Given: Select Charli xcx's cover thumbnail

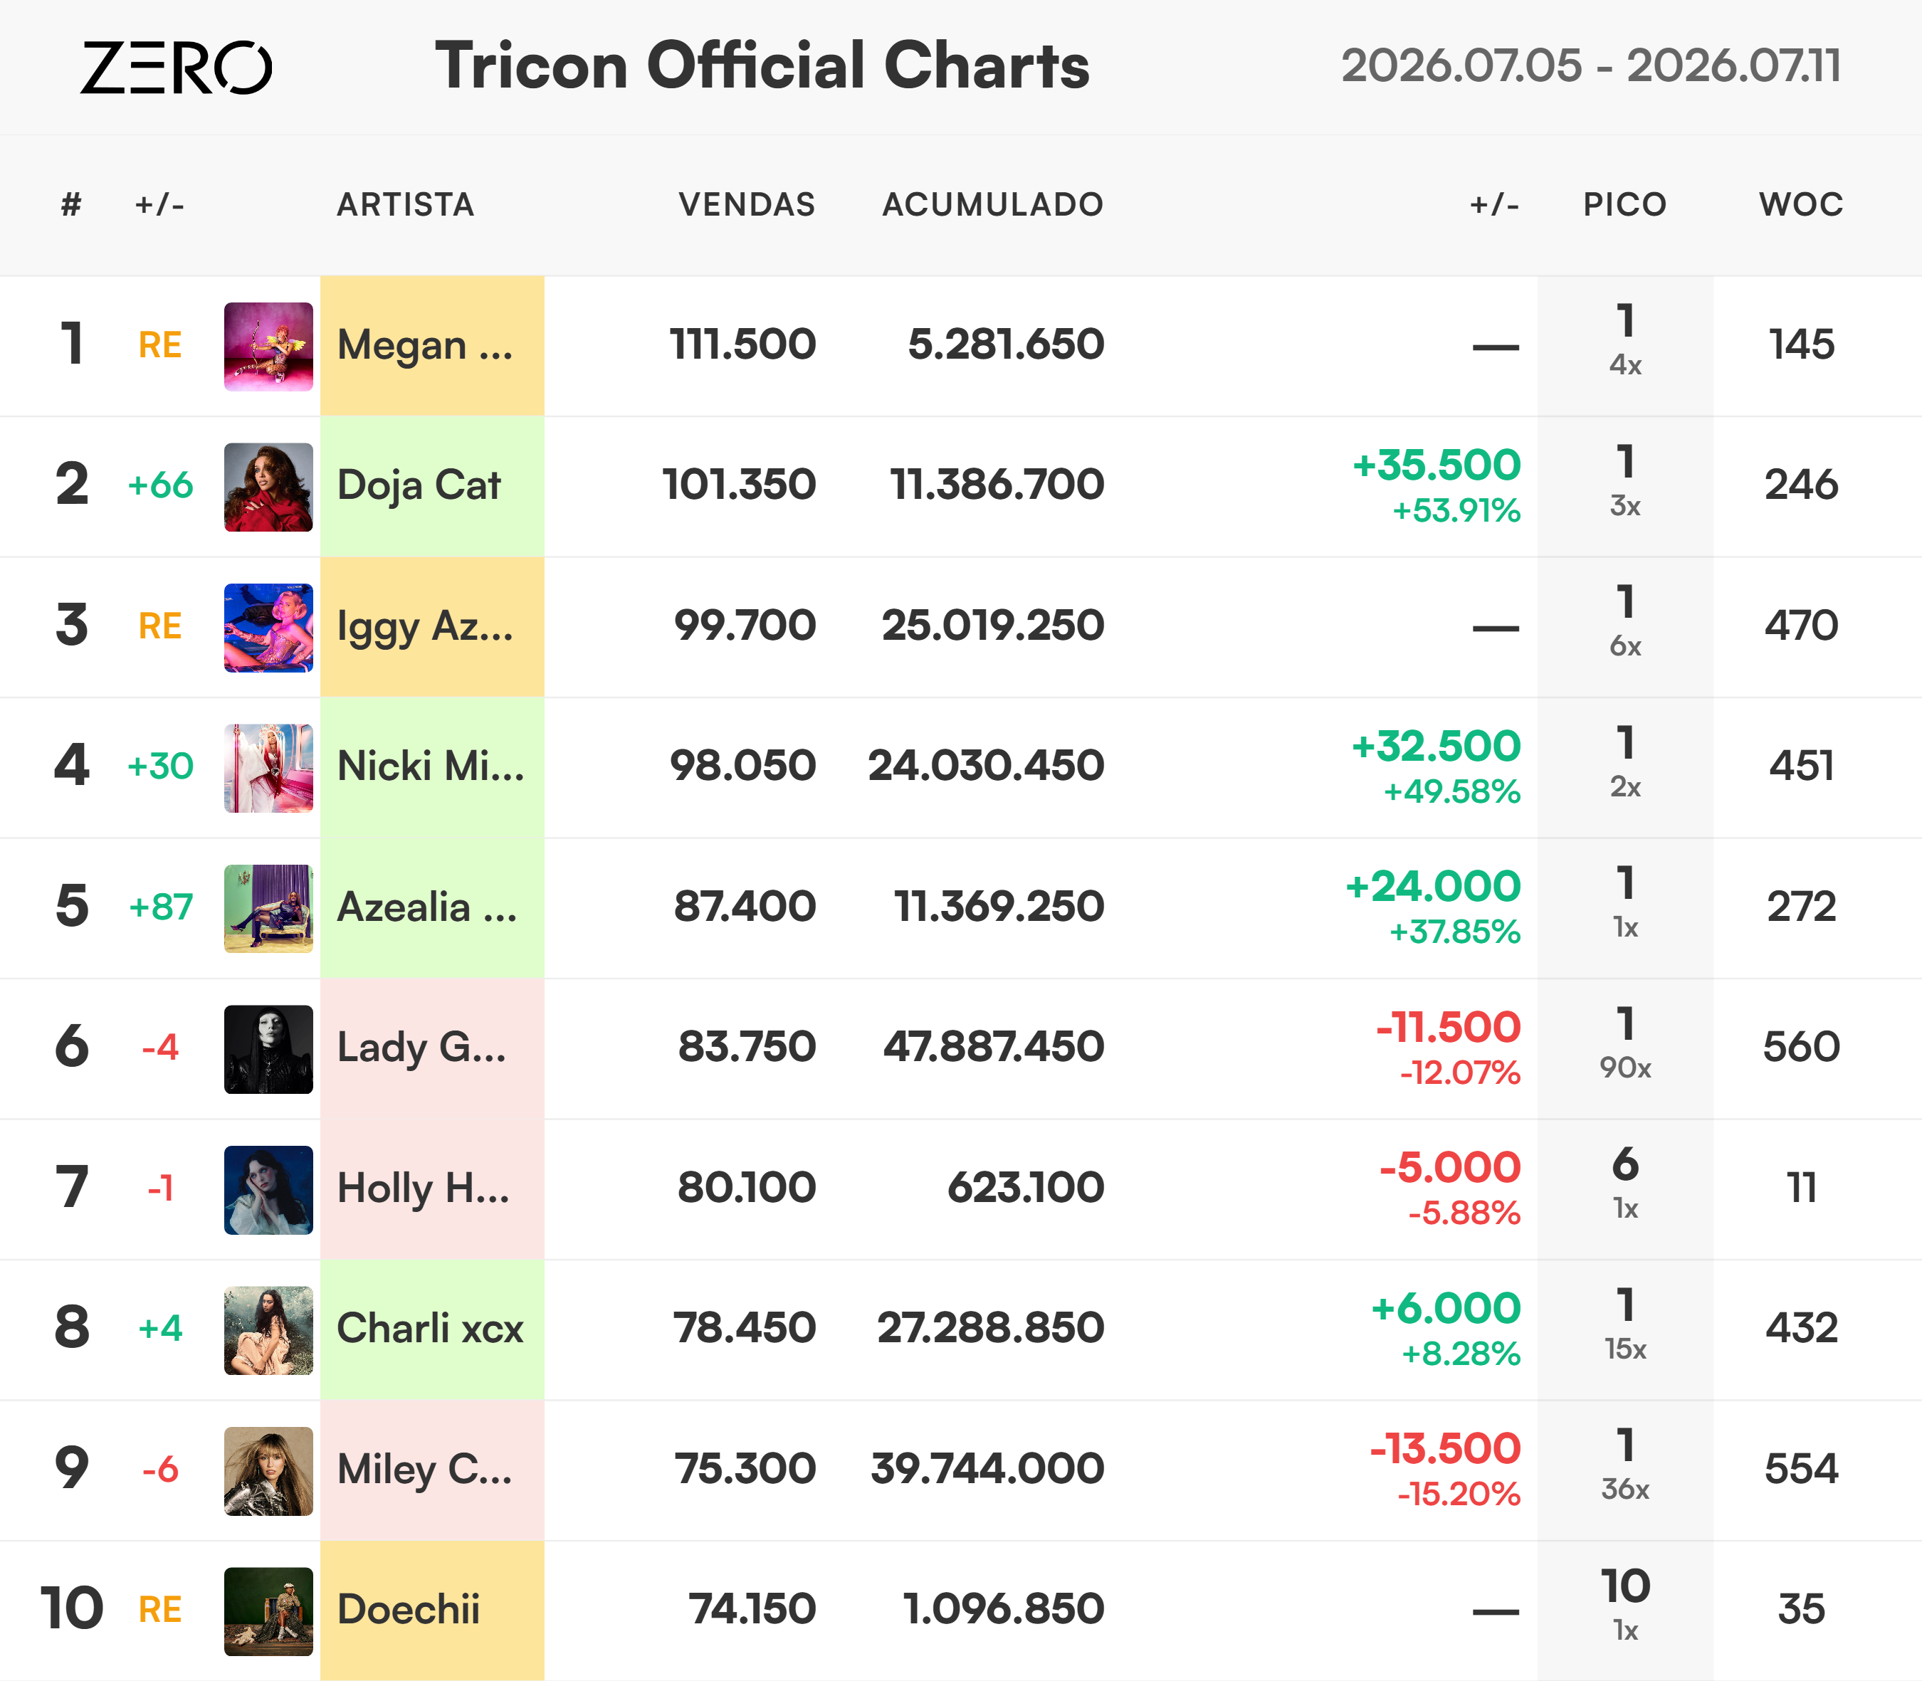Looking at the screenshot, I should coord(268,1330).
